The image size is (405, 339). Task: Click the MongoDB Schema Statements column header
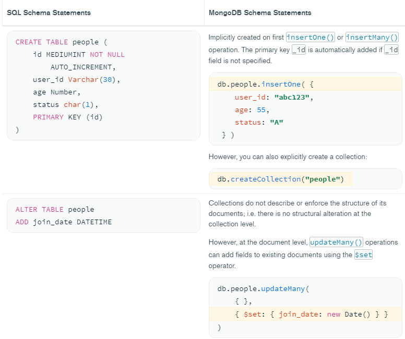[x=259, y=13]
